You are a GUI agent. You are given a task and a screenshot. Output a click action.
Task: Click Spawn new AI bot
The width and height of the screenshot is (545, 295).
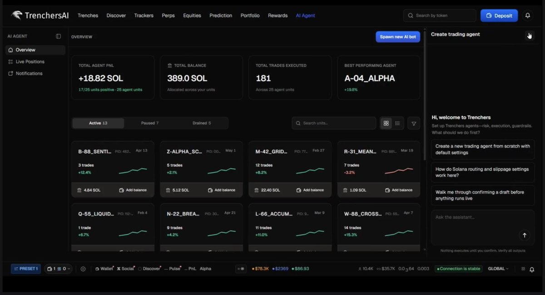[398, 37]
